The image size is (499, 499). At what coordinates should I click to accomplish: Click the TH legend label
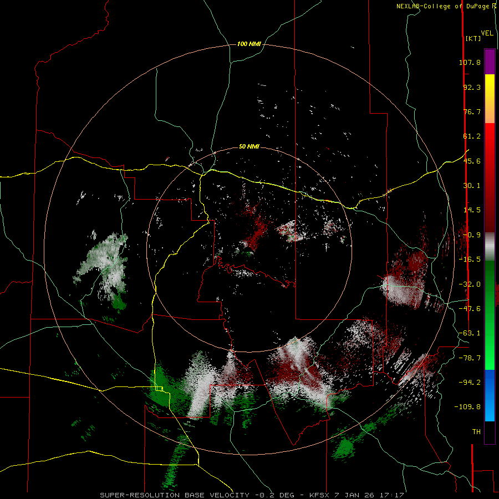coord(476,432)
